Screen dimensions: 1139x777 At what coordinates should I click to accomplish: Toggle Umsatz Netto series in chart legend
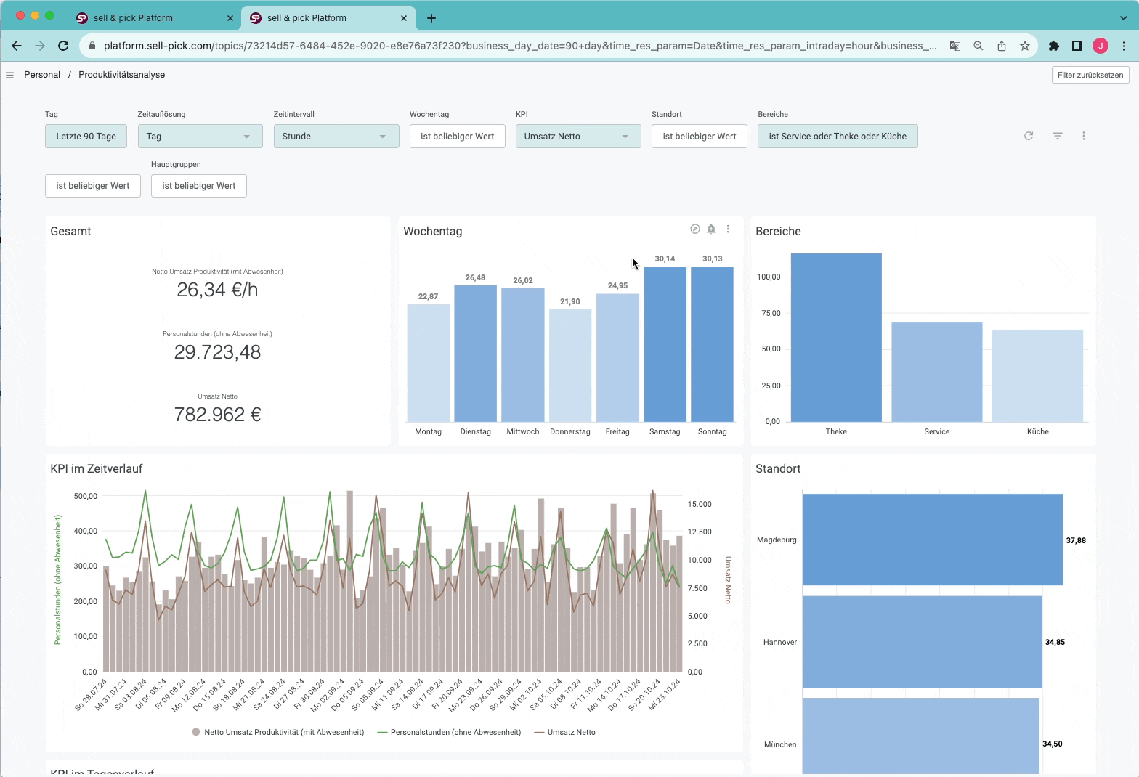tap(565, 732)
